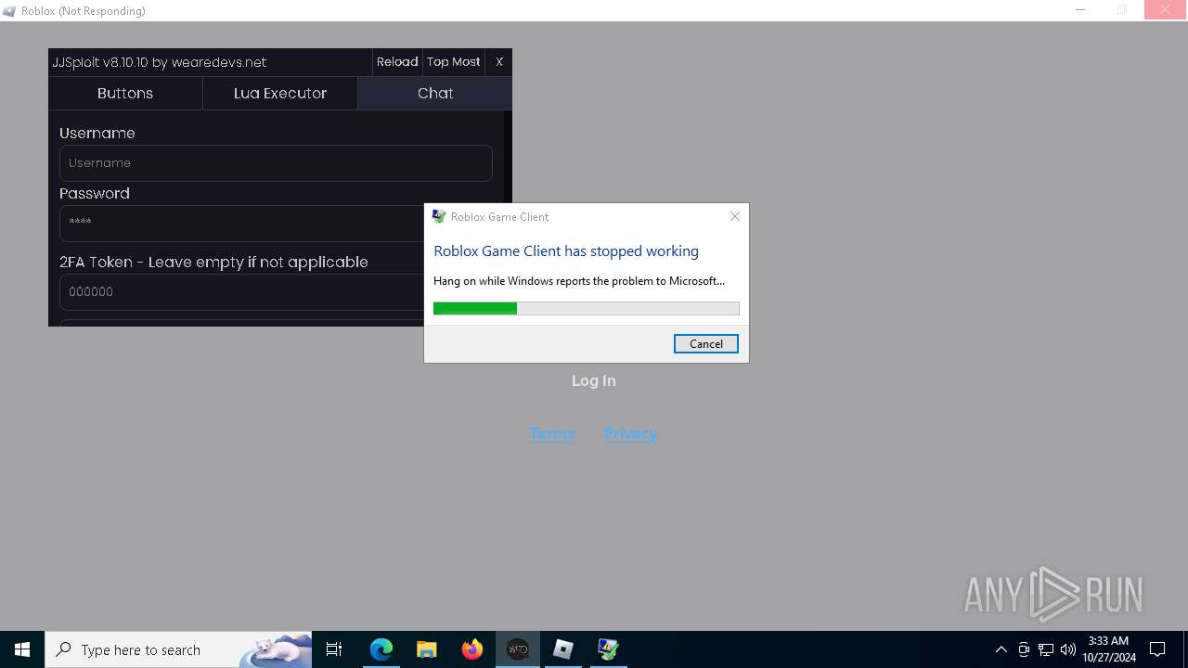
Task: Open the volume tray icon
Action: (1068, 649)
